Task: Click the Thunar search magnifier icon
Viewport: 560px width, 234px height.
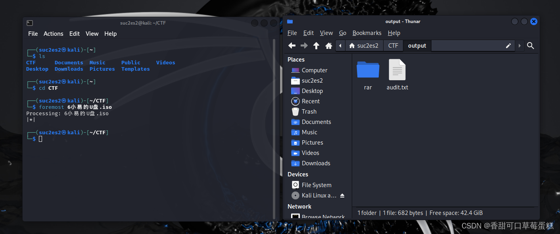Action: click(x=531, y=46)
